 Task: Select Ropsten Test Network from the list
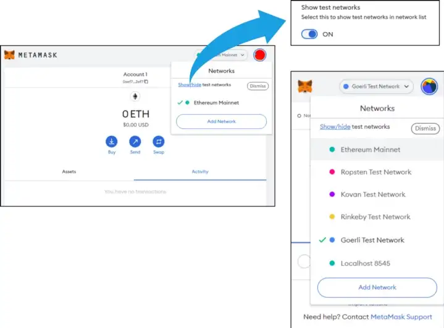[x=375, y=172]
